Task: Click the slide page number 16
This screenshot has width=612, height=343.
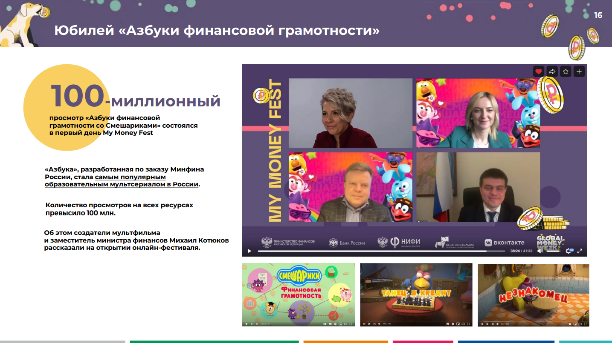Action: [x=598, y=15]
